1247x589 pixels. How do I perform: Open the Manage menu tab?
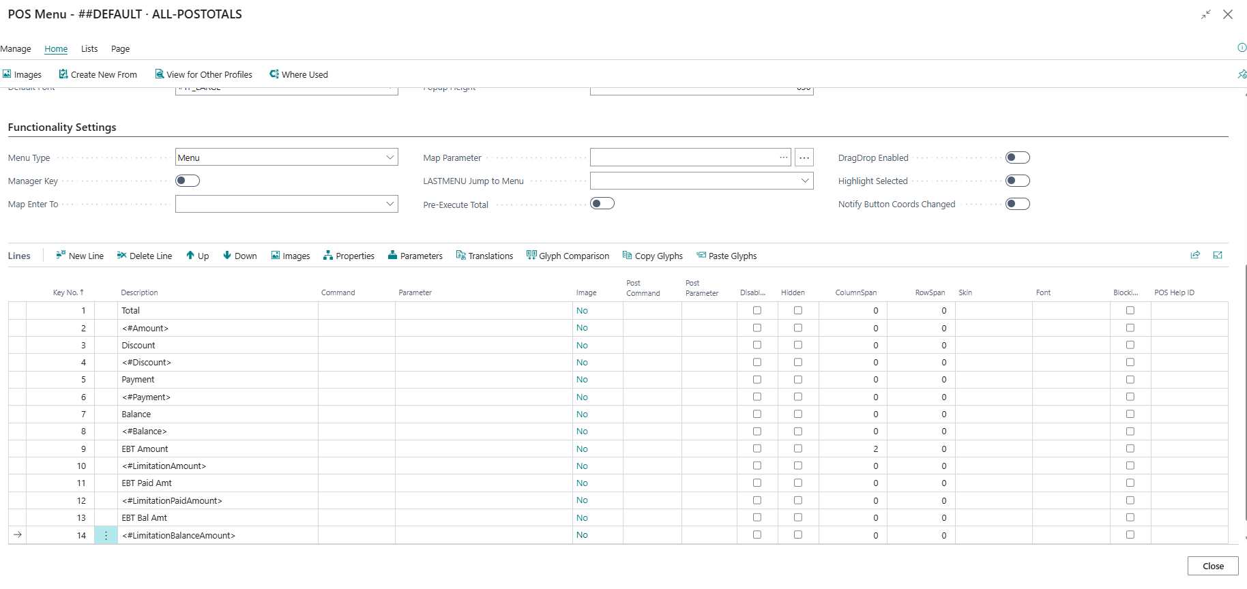tap(16, 49)
